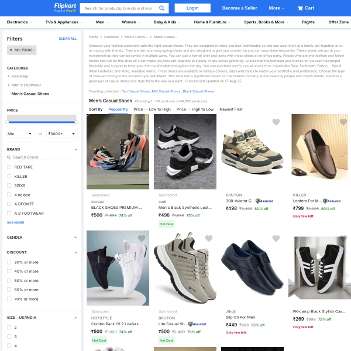Click the right price slider handle
The image size is (351, 351).
pyautogui.click(x=76, y=122)
